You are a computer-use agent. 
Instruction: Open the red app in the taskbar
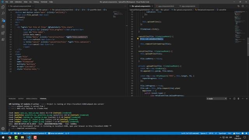[x=35, y=137]
